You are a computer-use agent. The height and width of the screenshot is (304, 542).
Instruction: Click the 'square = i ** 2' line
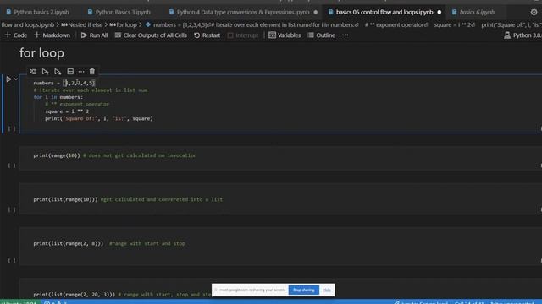[67, 111]
